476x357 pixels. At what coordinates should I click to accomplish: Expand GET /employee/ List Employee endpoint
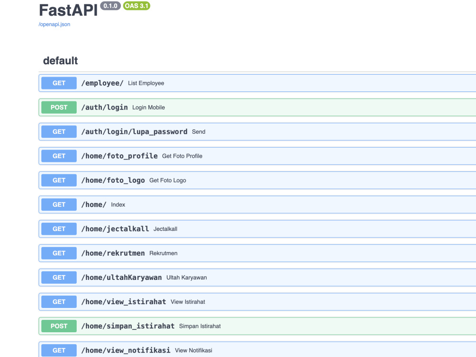click(258, 83)
